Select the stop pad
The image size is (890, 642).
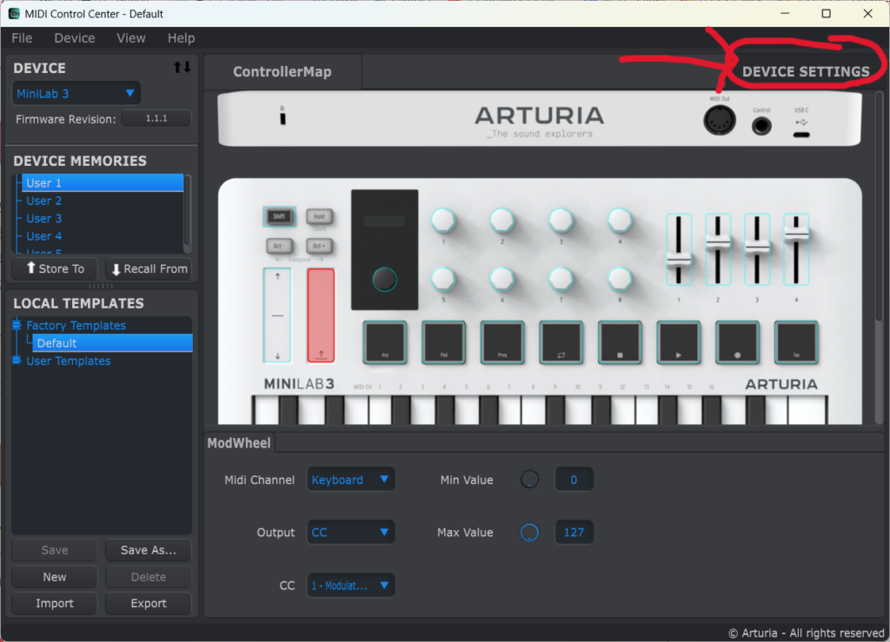[620, 342]
